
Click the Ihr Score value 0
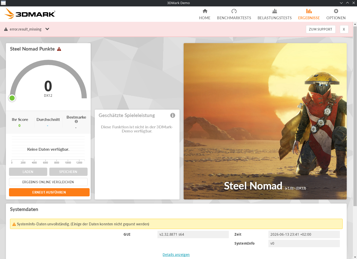[x=20, y=126]
